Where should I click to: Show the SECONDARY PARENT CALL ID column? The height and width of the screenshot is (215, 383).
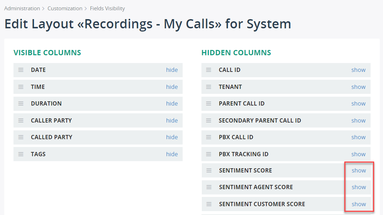pyautogui.click(x=358, y=120)
